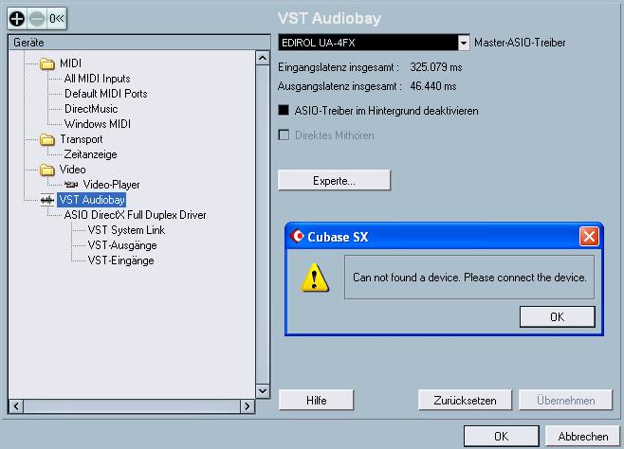The image size is (624, 449).
Task: Click the remove device minus icon
Action: [37, 18]
